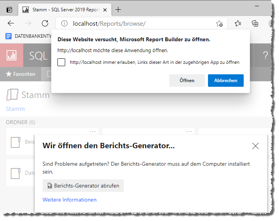Click the SQL Server Reporting Services logo icon

(x=12, y=55)
